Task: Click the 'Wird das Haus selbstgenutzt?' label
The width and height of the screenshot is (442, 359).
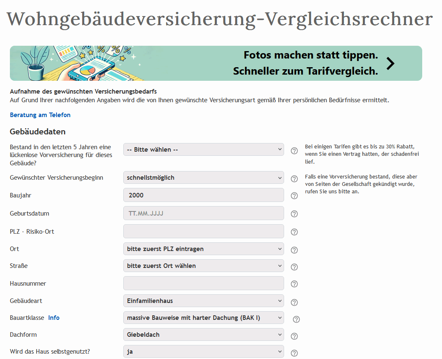Action: 50,352
